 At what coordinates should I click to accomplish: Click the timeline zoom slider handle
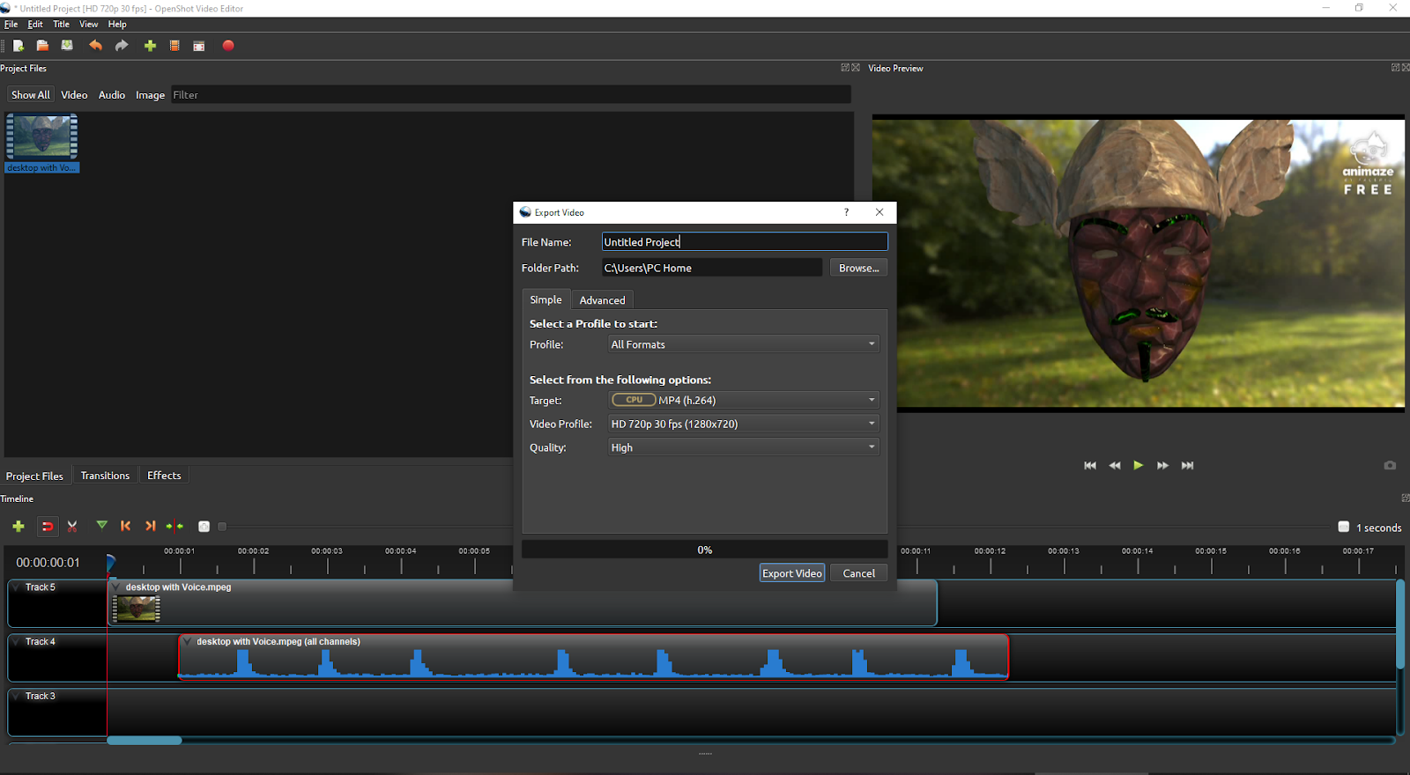click(222, 527)
